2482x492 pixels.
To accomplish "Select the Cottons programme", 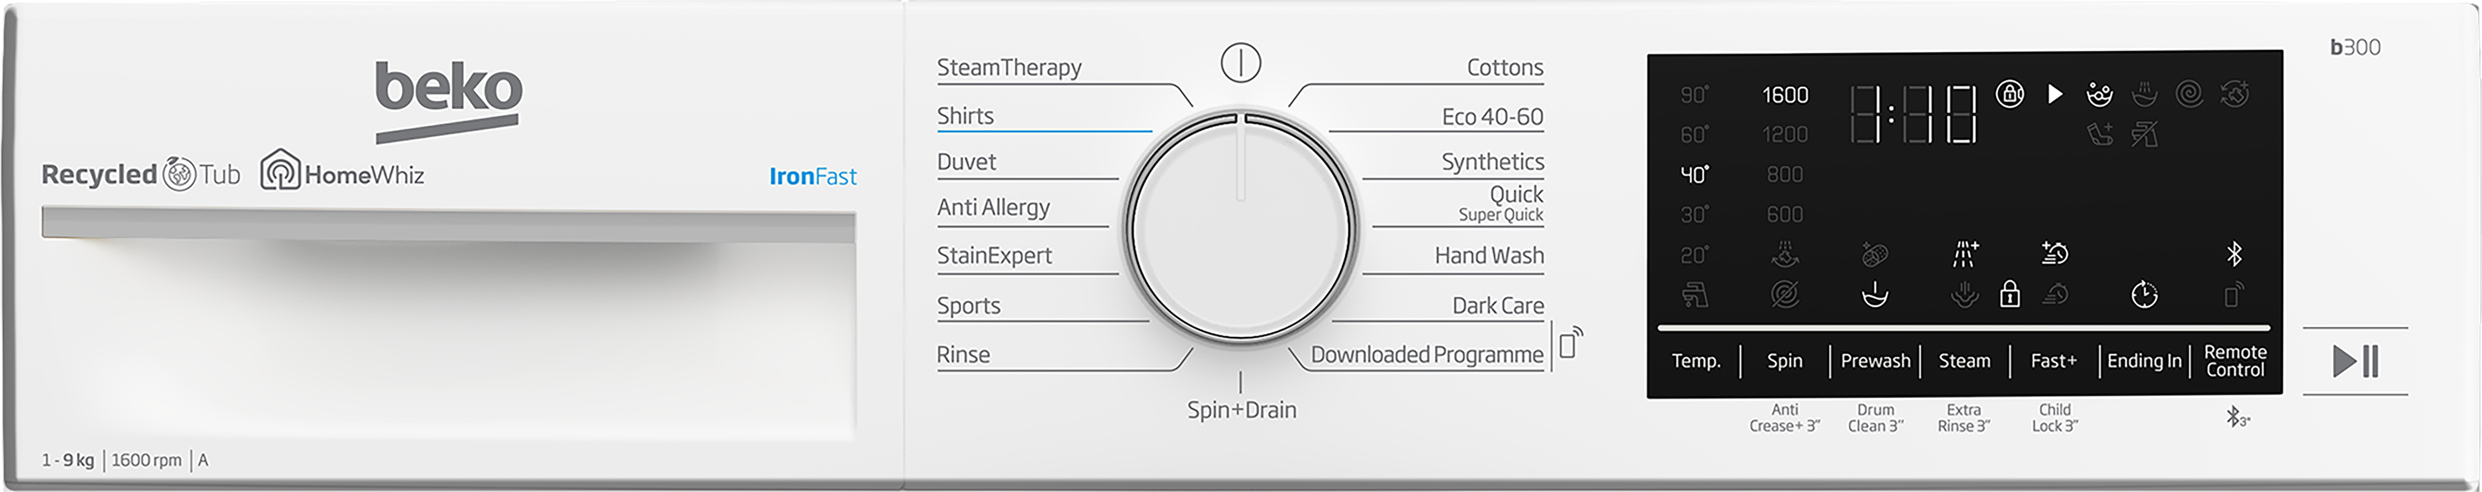I will click(1504, 67).
